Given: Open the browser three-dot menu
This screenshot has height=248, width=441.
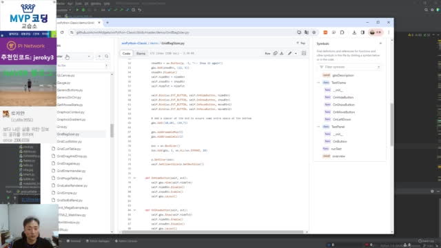Looking at the screenshot, I should pos(389,32).
